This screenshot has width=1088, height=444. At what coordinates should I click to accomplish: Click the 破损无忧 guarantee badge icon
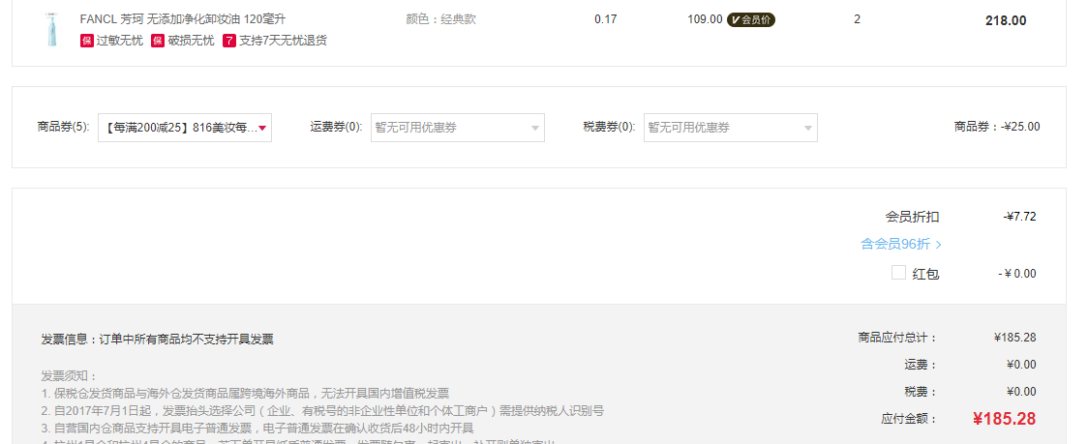[x=158, y=41]
